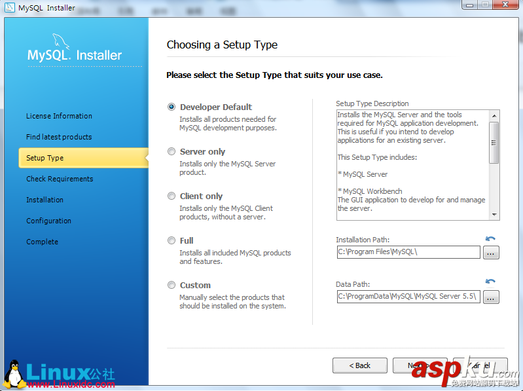Open the License Information step
The image size is (523, 391).
pos(59,116)
